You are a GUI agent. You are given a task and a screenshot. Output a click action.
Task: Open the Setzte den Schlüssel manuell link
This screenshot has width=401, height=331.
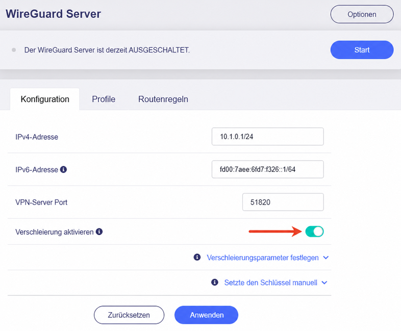click(x=270, y=283)
